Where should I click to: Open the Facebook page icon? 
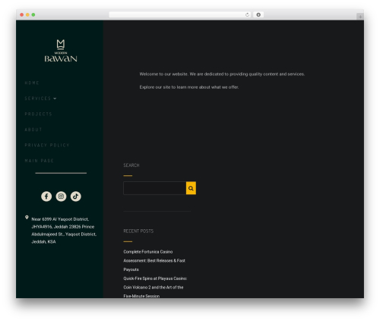pos(46,197)
